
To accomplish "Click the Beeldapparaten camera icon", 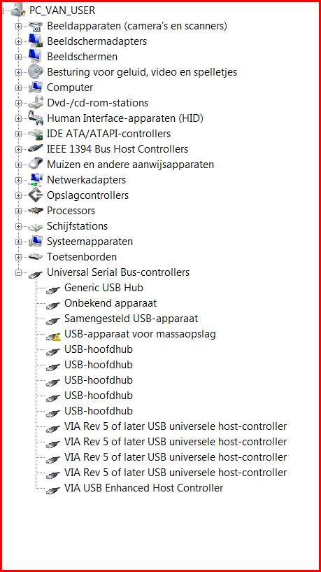I will (x=36, y=26).
